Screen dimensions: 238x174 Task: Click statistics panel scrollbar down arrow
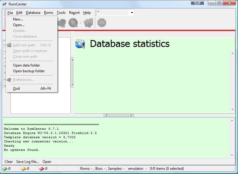(x=233, y=110)
